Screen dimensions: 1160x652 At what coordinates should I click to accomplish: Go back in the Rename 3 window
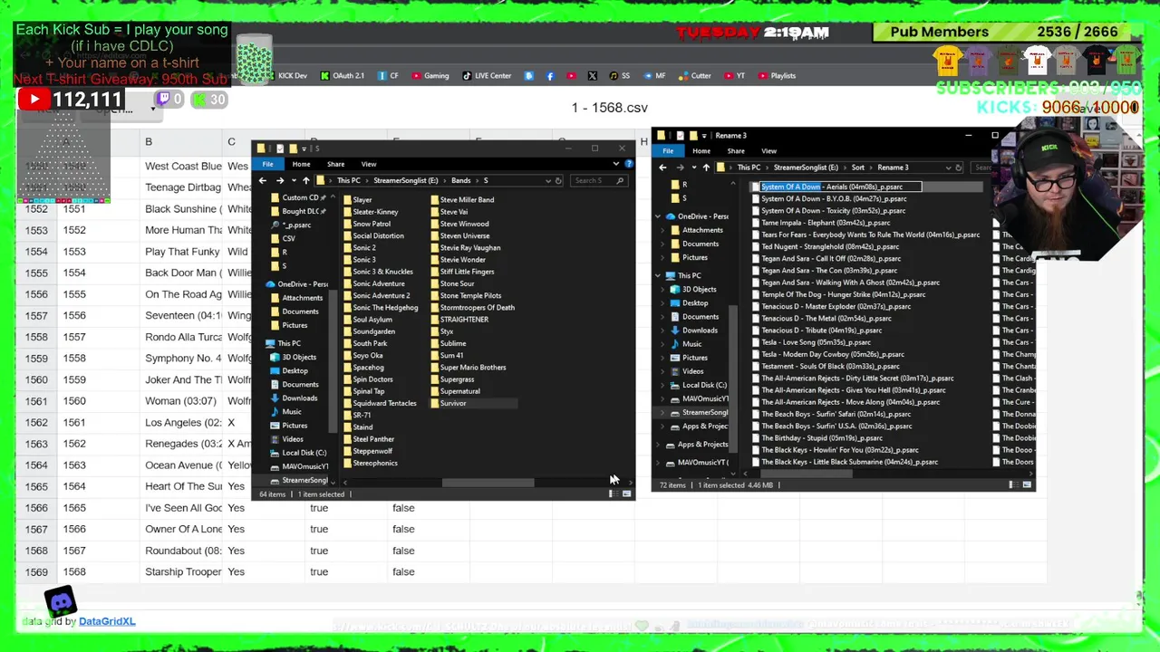(662, 168)
